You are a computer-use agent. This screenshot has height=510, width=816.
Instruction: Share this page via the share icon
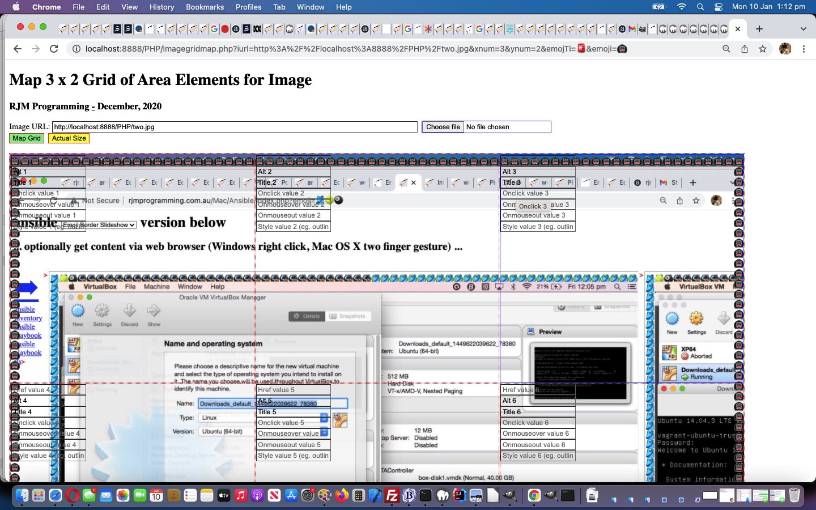(x=745, y=49)
